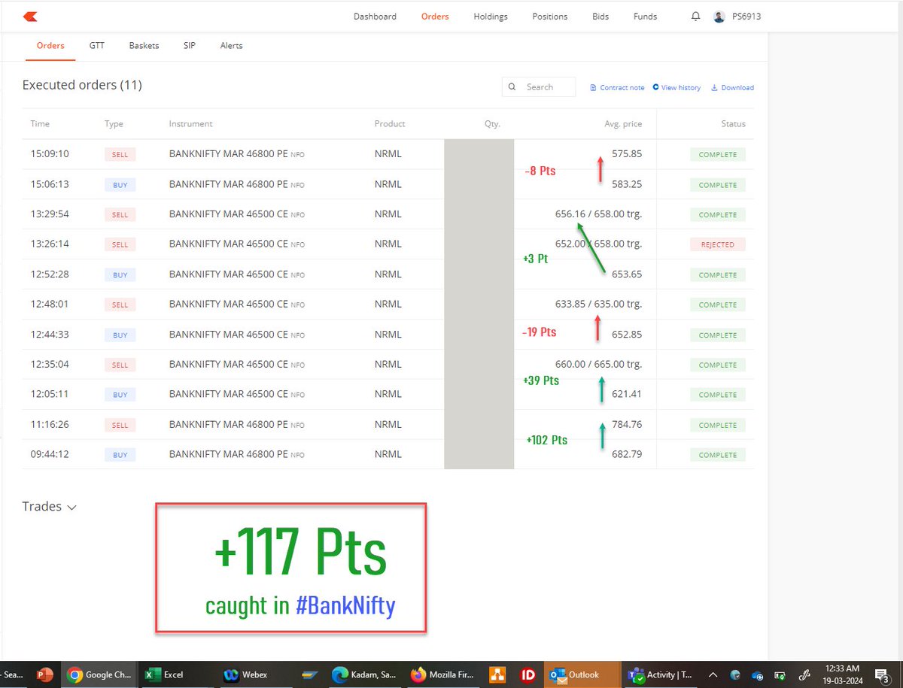Click the Executed orders (11) heading
This screenshot has height=688, width=903.
pos(82,85)
